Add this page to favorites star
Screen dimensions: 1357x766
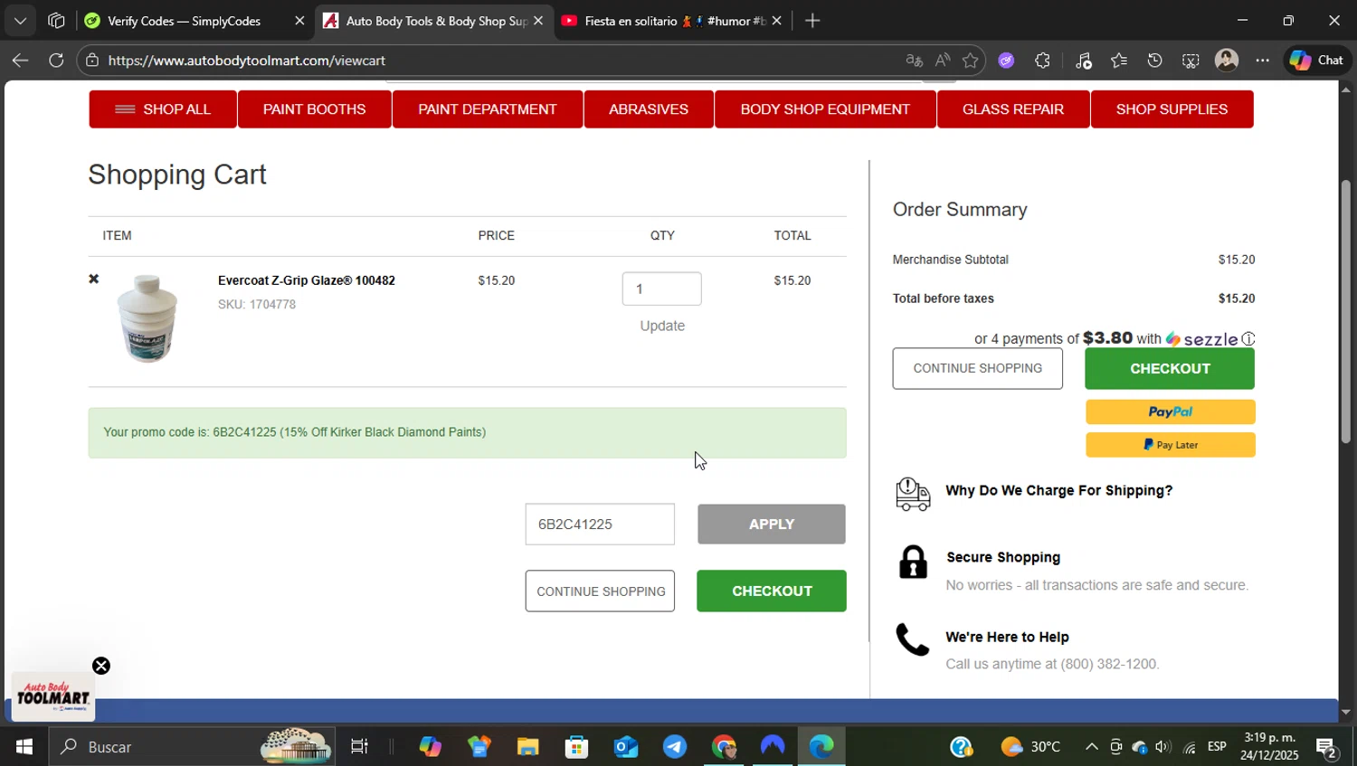(x=971, y=61)
